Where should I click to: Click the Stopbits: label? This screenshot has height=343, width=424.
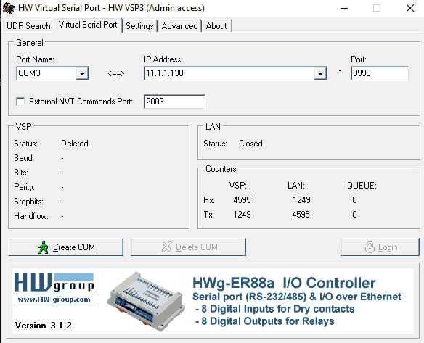tap(28, 202)
